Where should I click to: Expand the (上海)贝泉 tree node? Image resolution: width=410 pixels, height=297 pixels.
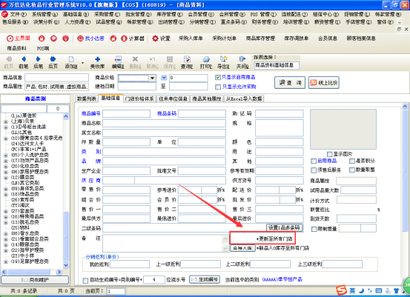pyautogui.click(x=6, y=121)
